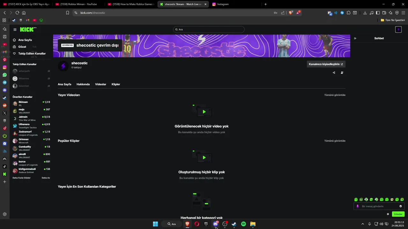View all popular clips (Tümünü görüntüle)
The image size is (408, 229).
click(x=335, y=141)
